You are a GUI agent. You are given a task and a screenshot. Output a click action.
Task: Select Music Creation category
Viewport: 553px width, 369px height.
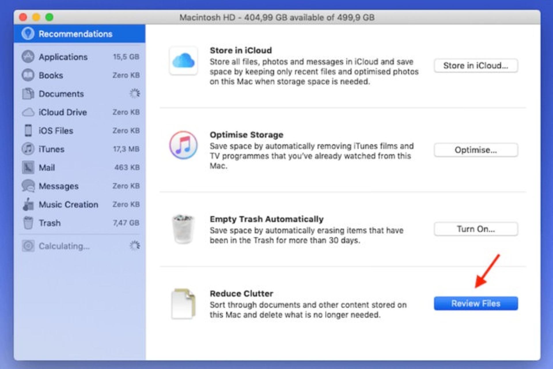pyautogui.click(x=80, y=204)
